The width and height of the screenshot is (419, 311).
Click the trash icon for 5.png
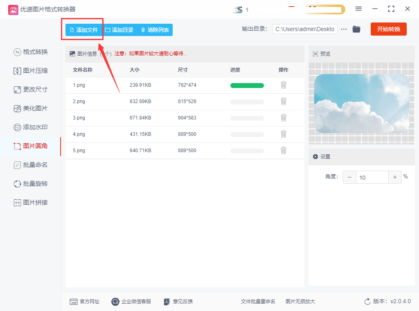tap(283, 151)
